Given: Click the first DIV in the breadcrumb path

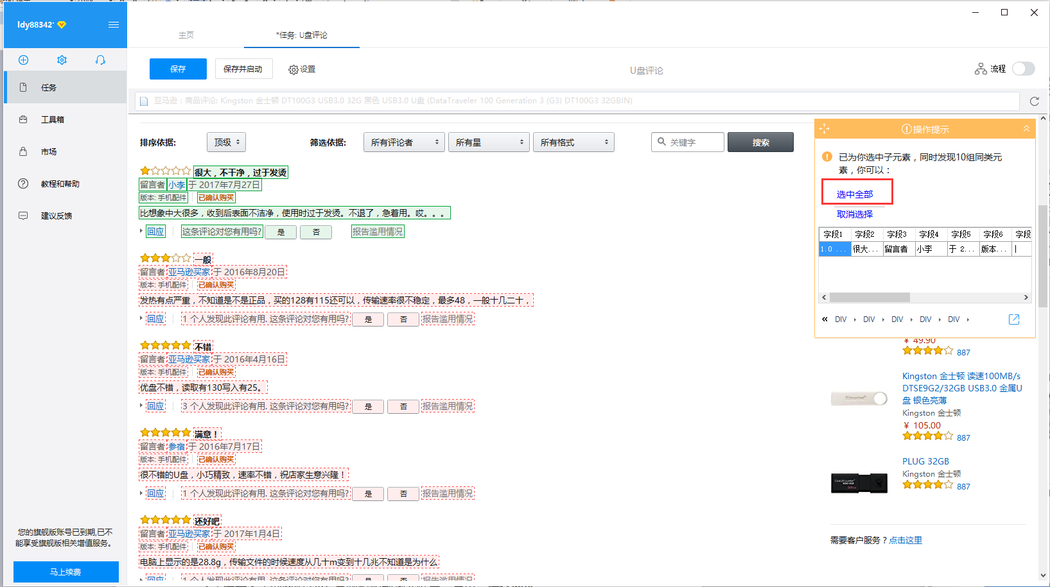Looking at the screenshot, I should (841, 319).
